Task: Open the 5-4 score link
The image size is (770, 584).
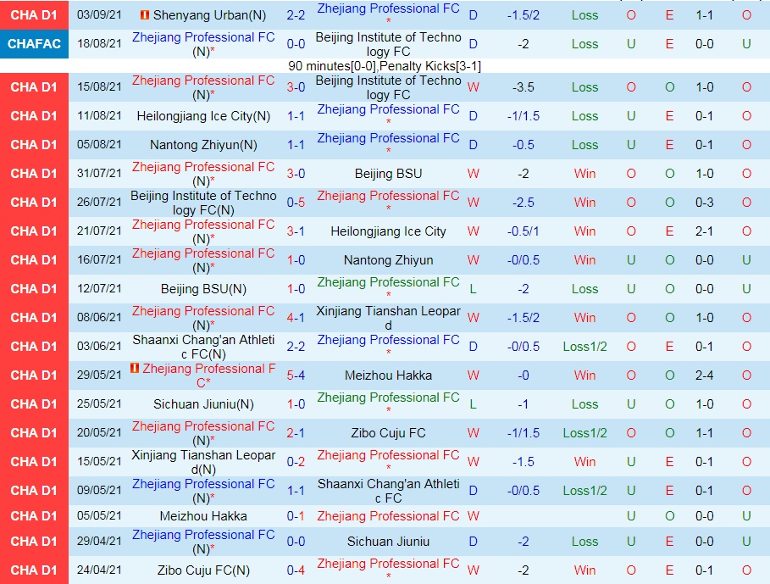Action: pos(296,375)
